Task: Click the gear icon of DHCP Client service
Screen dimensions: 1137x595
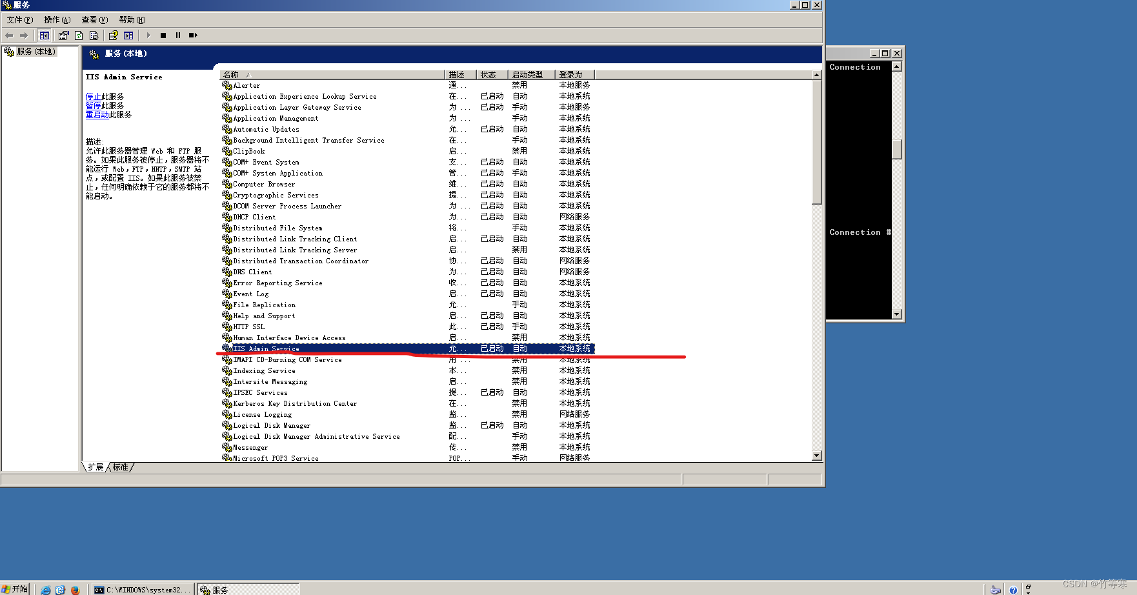Action: point(226,217)
